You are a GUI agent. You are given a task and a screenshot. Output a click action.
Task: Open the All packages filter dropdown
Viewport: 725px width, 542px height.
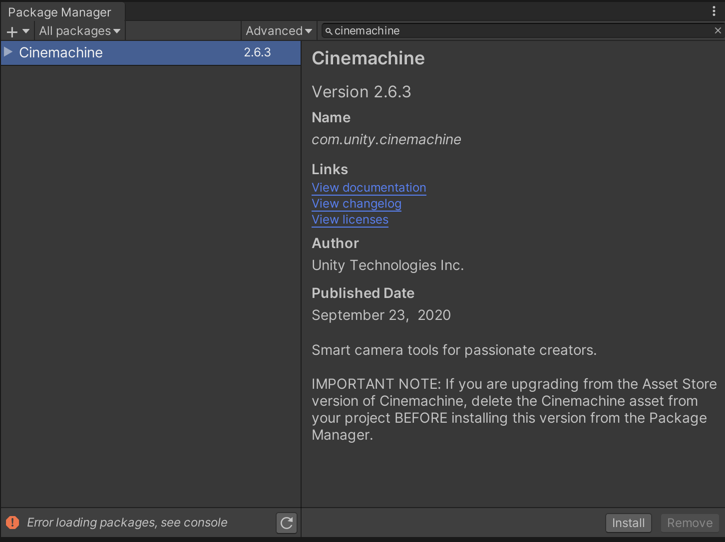[80, 31]
